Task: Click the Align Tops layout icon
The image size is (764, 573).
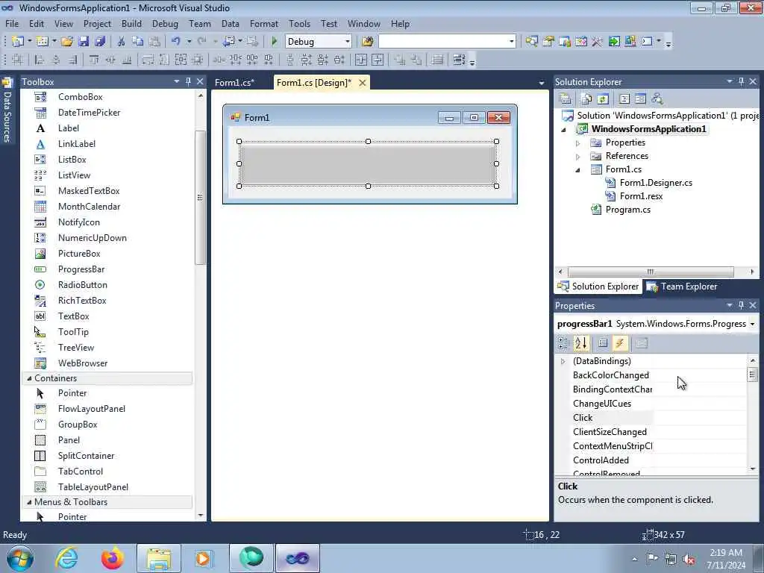Action: 94,60
